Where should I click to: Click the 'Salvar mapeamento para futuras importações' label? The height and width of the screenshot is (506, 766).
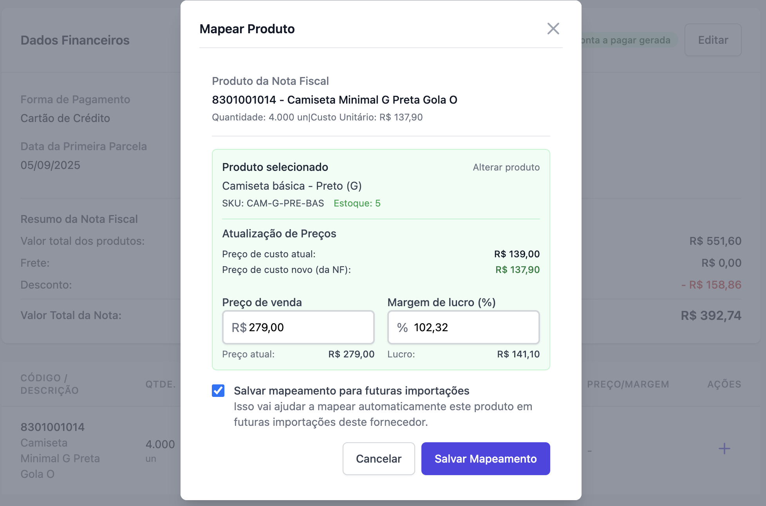[x=351, y=391]
